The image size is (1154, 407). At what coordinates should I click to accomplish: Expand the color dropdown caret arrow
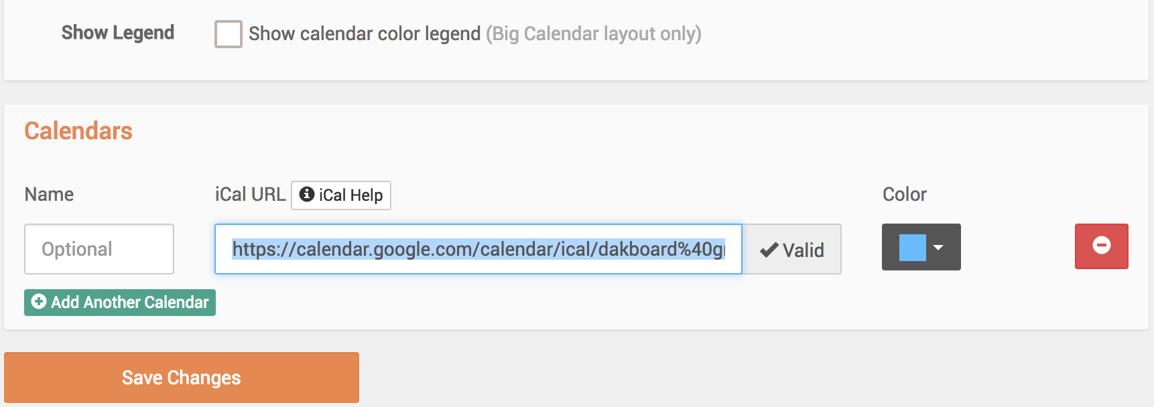tap(938, 247)
